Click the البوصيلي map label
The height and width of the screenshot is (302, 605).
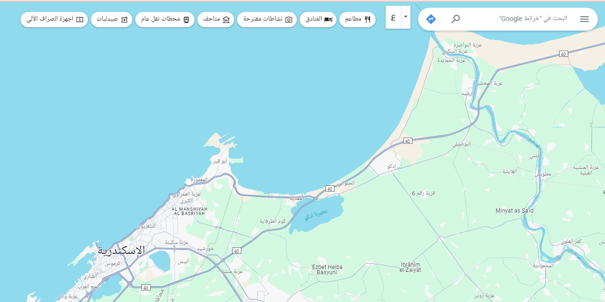click(462, 144)
